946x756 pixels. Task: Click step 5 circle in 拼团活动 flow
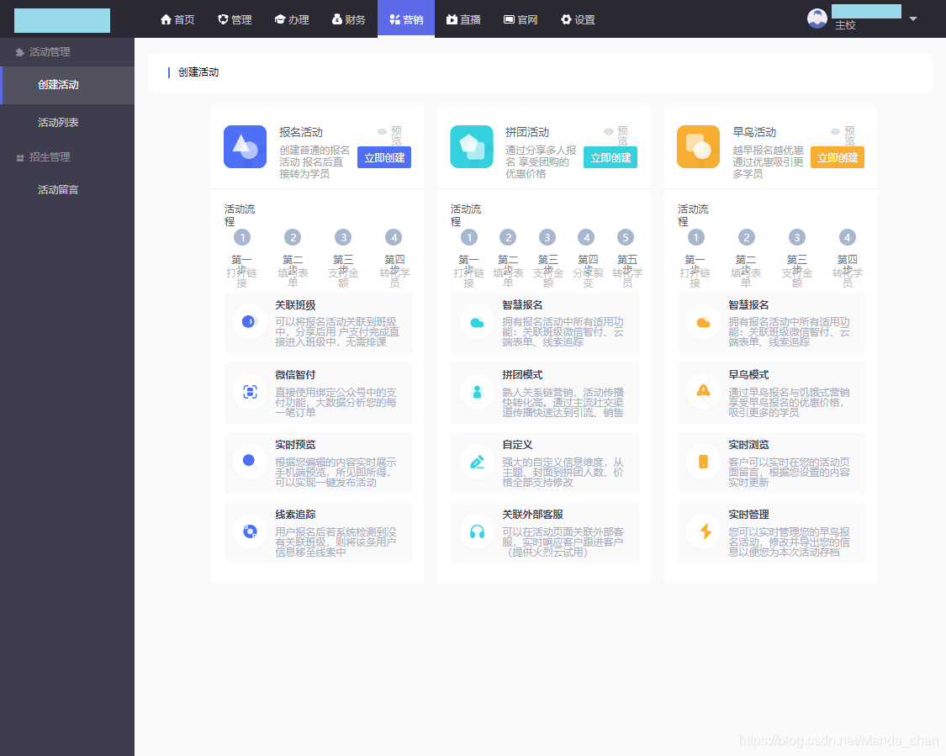tap(626, 237)
